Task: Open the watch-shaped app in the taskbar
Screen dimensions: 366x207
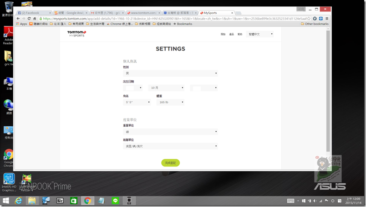Action: pyautogui.click(x=129, y=201)
